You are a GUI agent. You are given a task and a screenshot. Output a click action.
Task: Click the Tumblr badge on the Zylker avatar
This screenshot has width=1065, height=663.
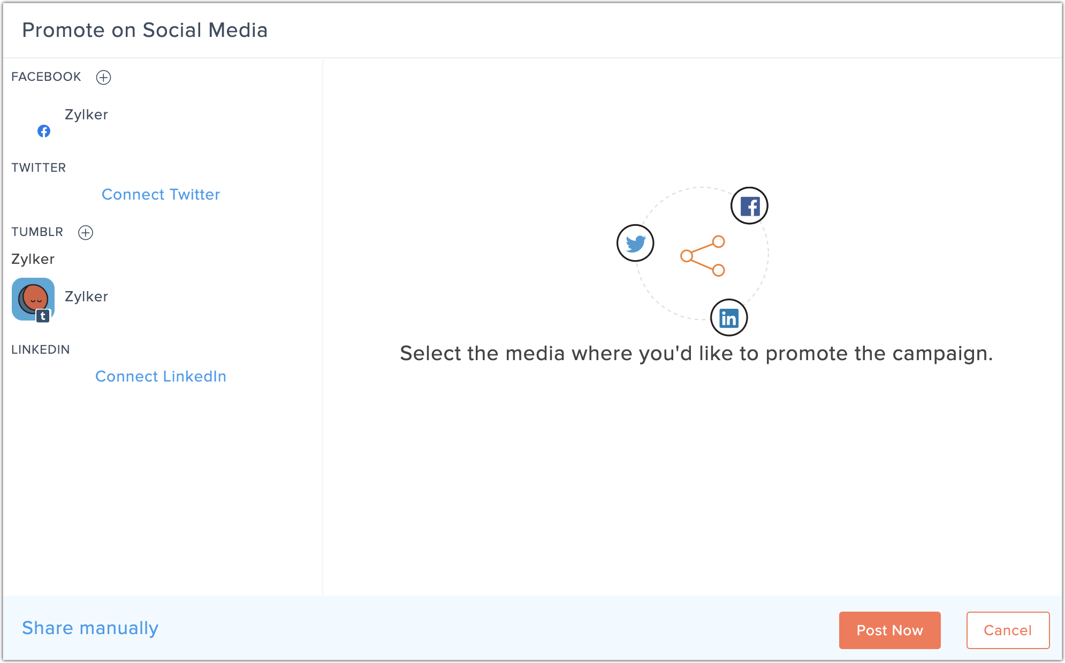(43, 316)
